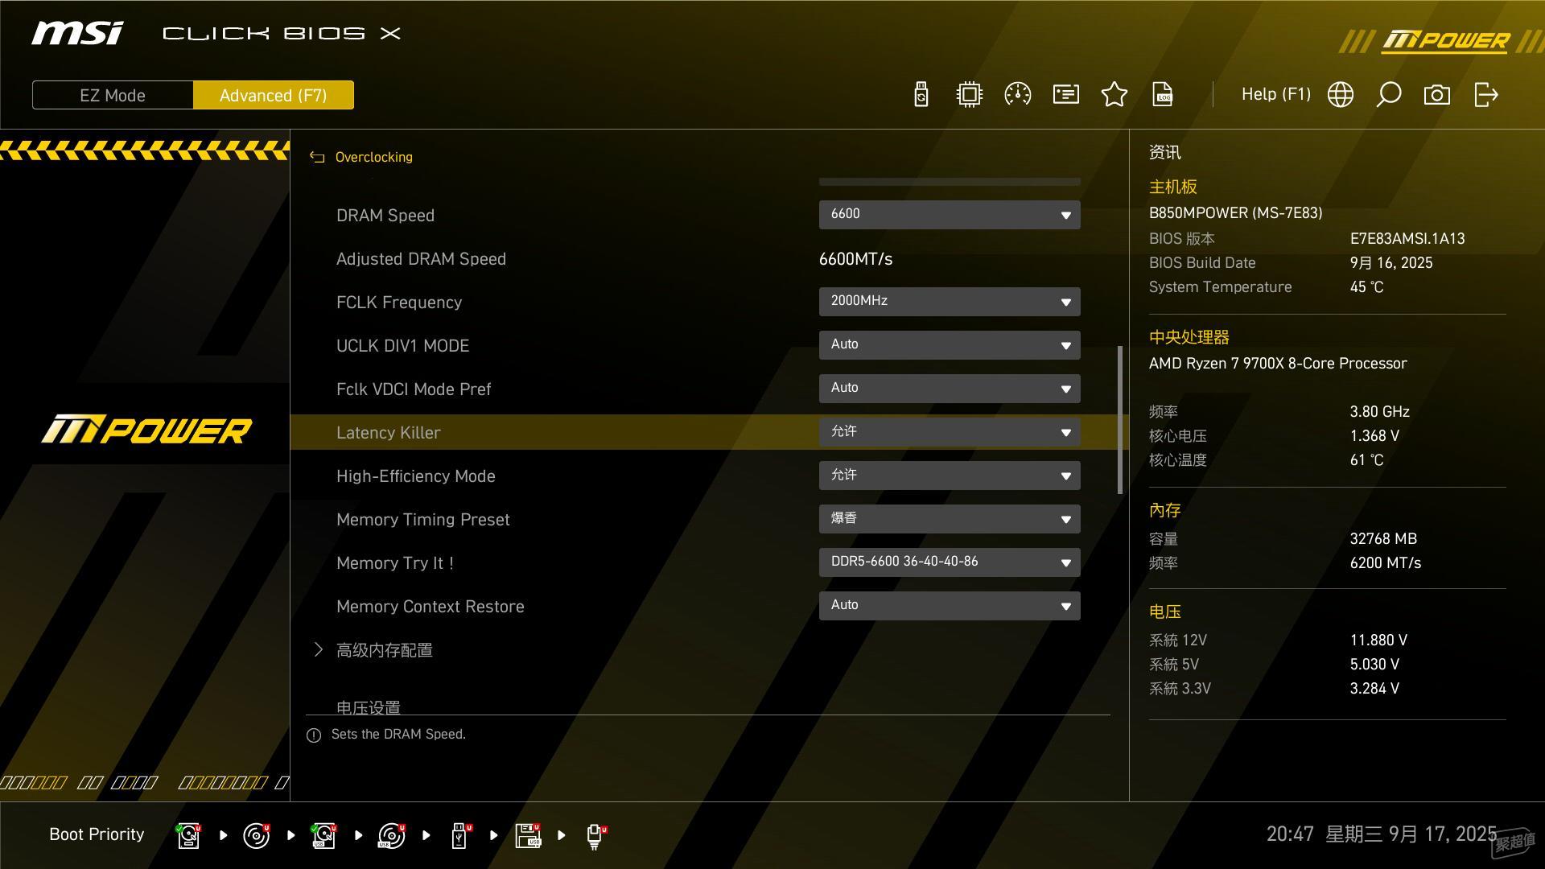Click the 32768 MB memory capacity value
Image resolution: width=1545 pixels, height=869 pixels.
(1383, 539)
